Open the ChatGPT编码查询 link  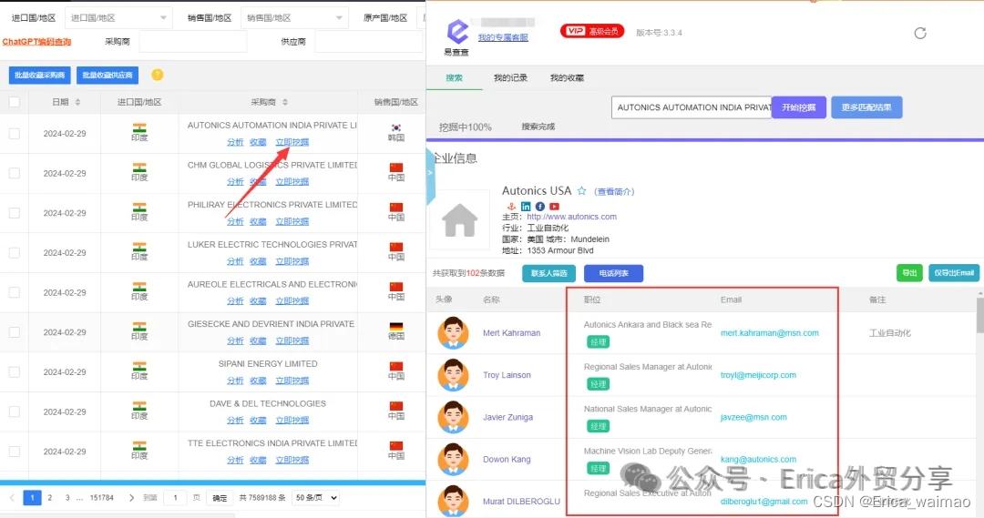tap(36, 41)
